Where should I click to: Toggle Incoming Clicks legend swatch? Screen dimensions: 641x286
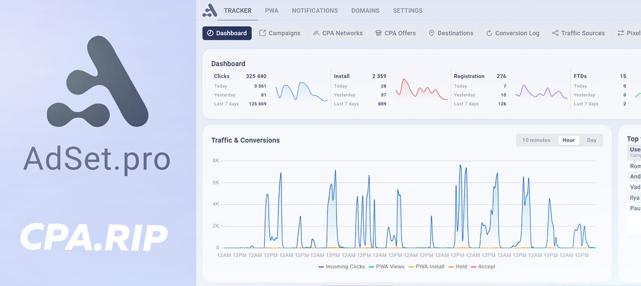coord(321,267)
